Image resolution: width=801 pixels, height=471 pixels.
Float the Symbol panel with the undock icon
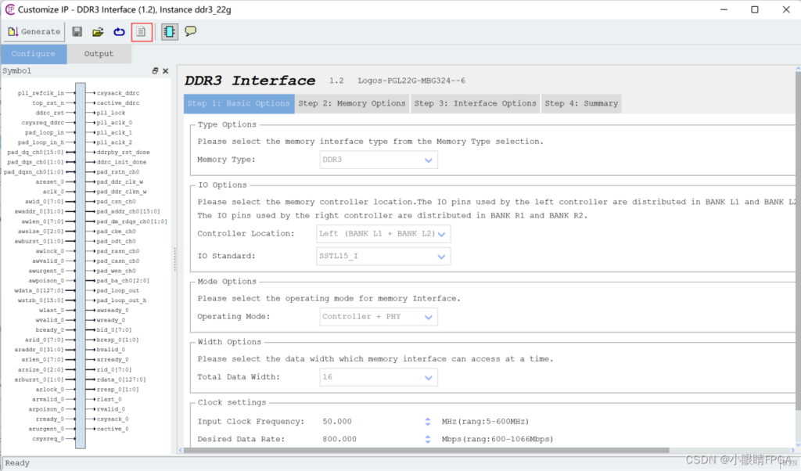coord(155,71)
